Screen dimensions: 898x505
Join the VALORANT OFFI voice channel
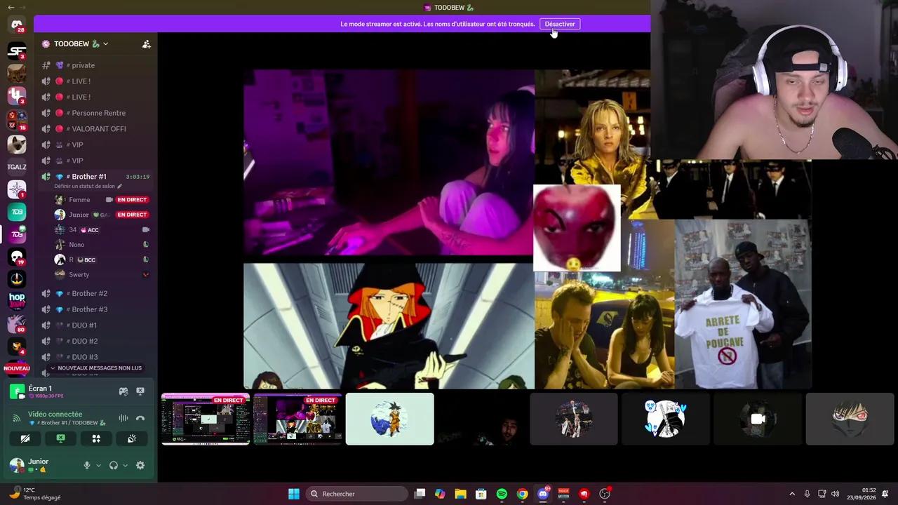point(95,129)
